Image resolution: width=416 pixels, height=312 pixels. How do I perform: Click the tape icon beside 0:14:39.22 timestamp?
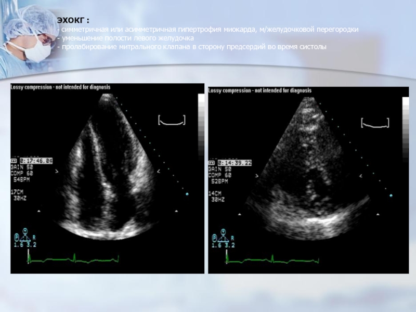[212, 163]
